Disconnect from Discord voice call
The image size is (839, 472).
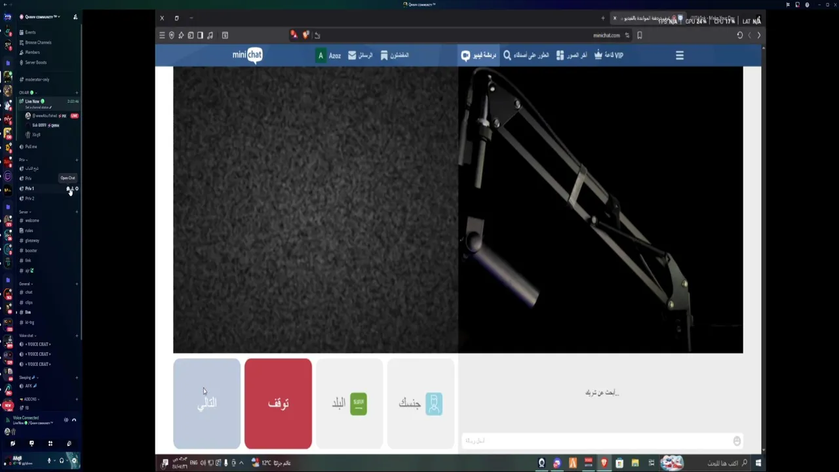74,420
